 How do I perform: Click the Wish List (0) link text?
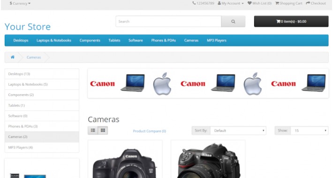click(262, 3)
